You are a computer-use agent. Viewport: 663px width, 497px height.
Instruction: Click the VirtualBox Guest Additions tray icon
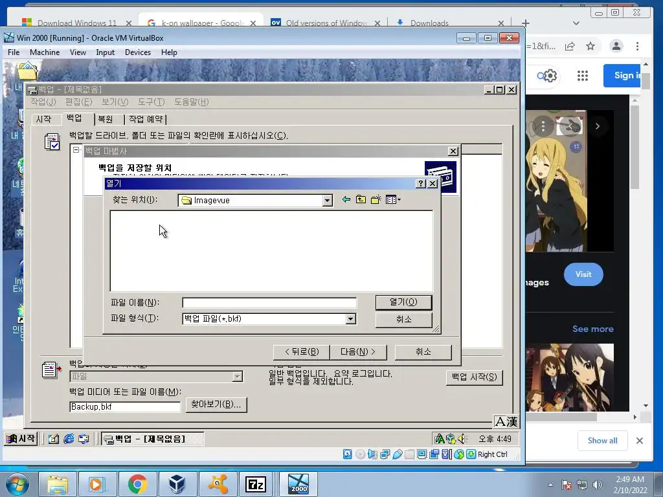[x=451, y=439]
